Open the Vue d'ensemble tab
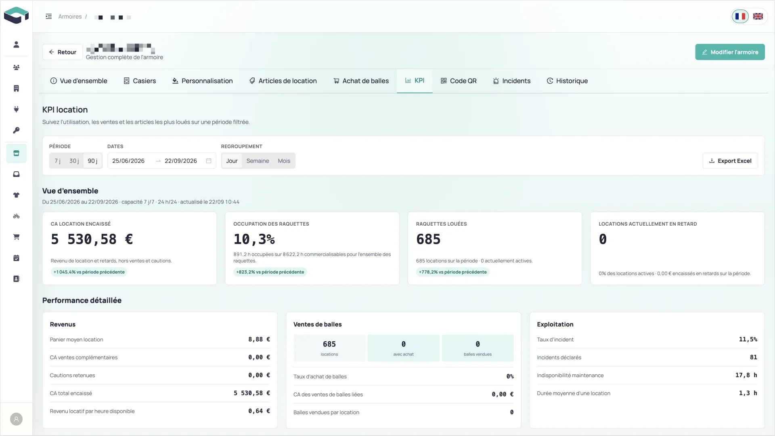Viewport: 775px width, 436px height. coord(79,81)
